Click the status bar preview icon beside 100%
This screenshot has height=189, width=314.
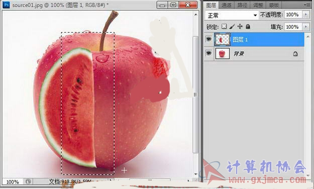28,181
